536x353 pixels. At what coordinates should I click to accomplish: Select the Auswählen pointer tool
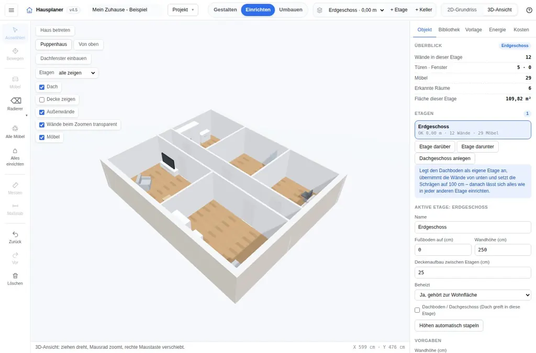point(15,33)
